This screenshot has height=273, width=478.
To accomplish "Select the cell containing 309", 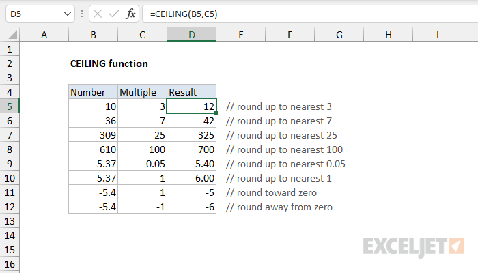I will [x=94, y=135].
